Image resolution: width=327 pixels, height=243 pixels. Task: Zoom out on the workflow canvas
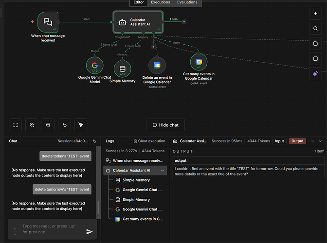[x=48, y=125]
